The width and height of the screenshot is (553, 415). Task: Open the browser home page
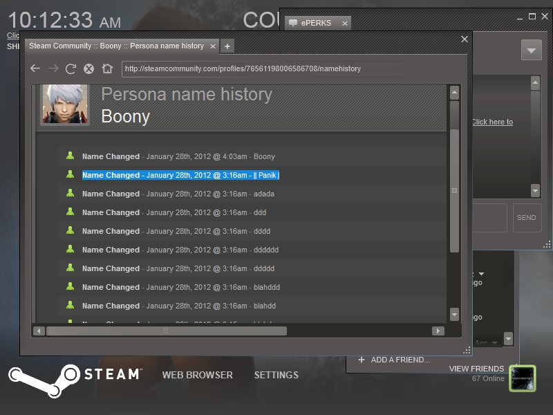pyautogui.click(x=107, y=68)
